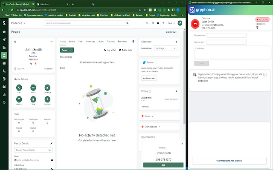Open Snippets quote icon in sidebar

[4, 87]
